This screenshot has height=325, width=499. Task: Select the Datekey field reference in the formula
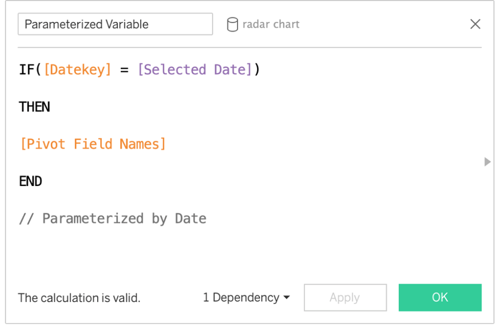pos(77,69)
